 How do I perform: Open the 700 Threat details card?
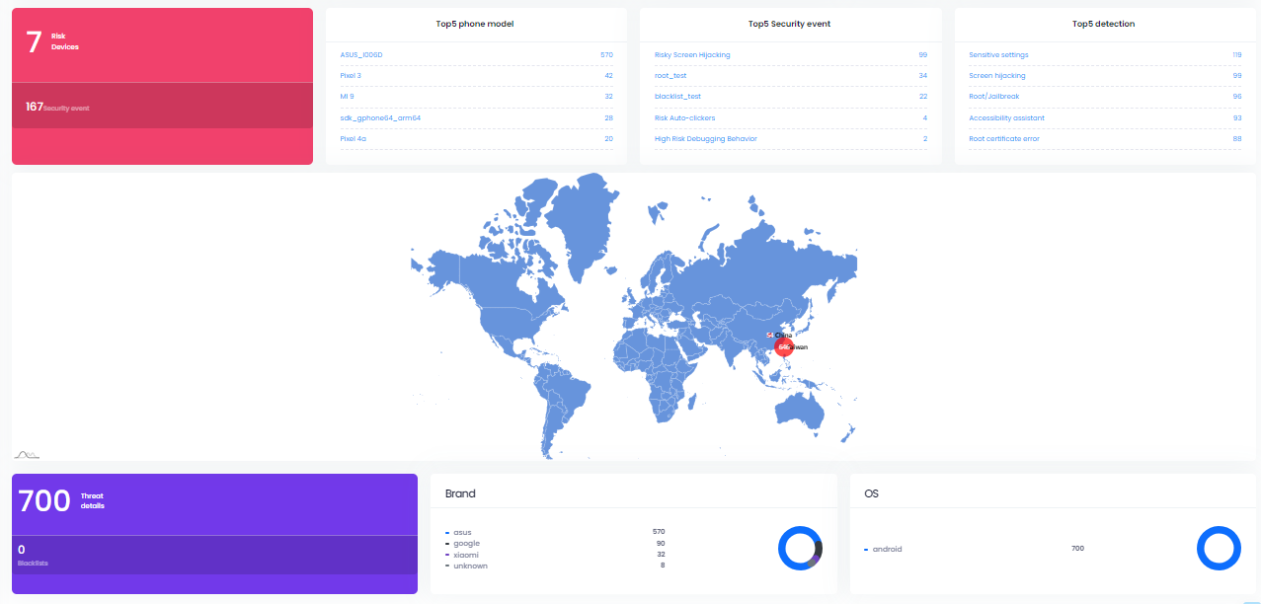click(x=214, y=503)
